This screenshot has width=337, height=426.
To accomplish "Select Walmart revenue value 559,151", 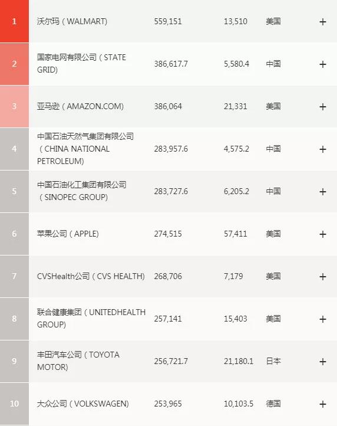I will click(x=168, y=21).
